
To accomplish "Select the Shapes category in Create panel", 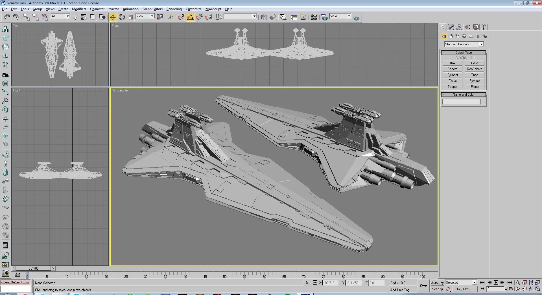I will [x=451, y=36].
